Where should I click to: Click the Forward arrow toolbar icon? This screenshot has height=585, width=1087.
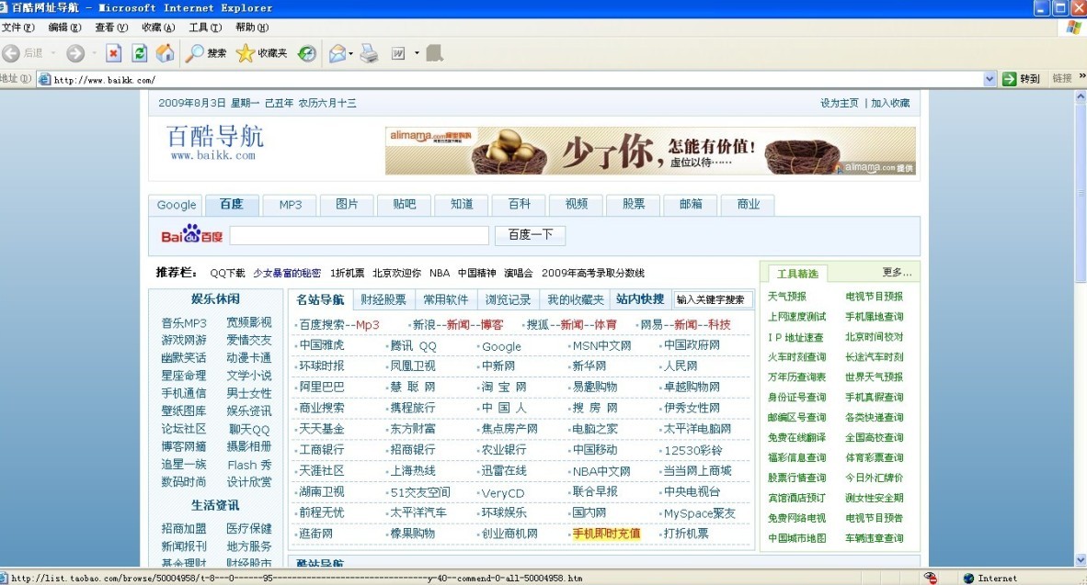(74, 53)
